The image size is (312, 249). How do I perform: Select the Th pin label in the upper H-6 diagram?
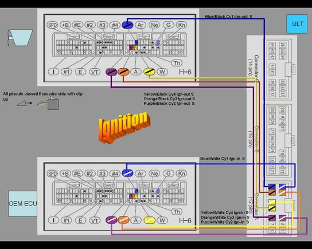point(177,63)
